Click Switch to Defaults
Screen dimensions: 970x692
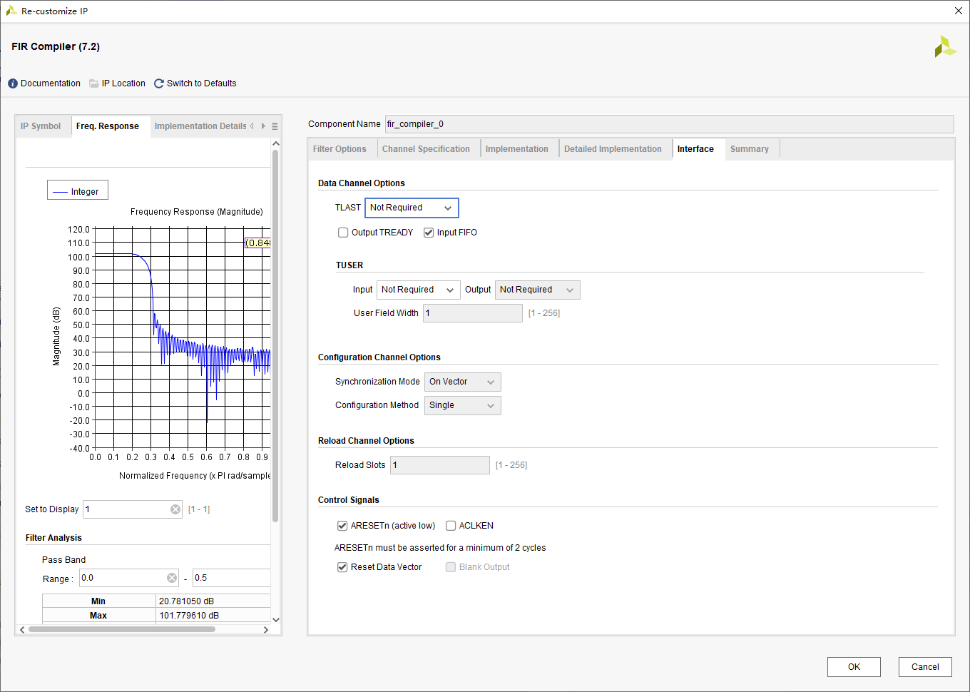[x=201, y=83]
